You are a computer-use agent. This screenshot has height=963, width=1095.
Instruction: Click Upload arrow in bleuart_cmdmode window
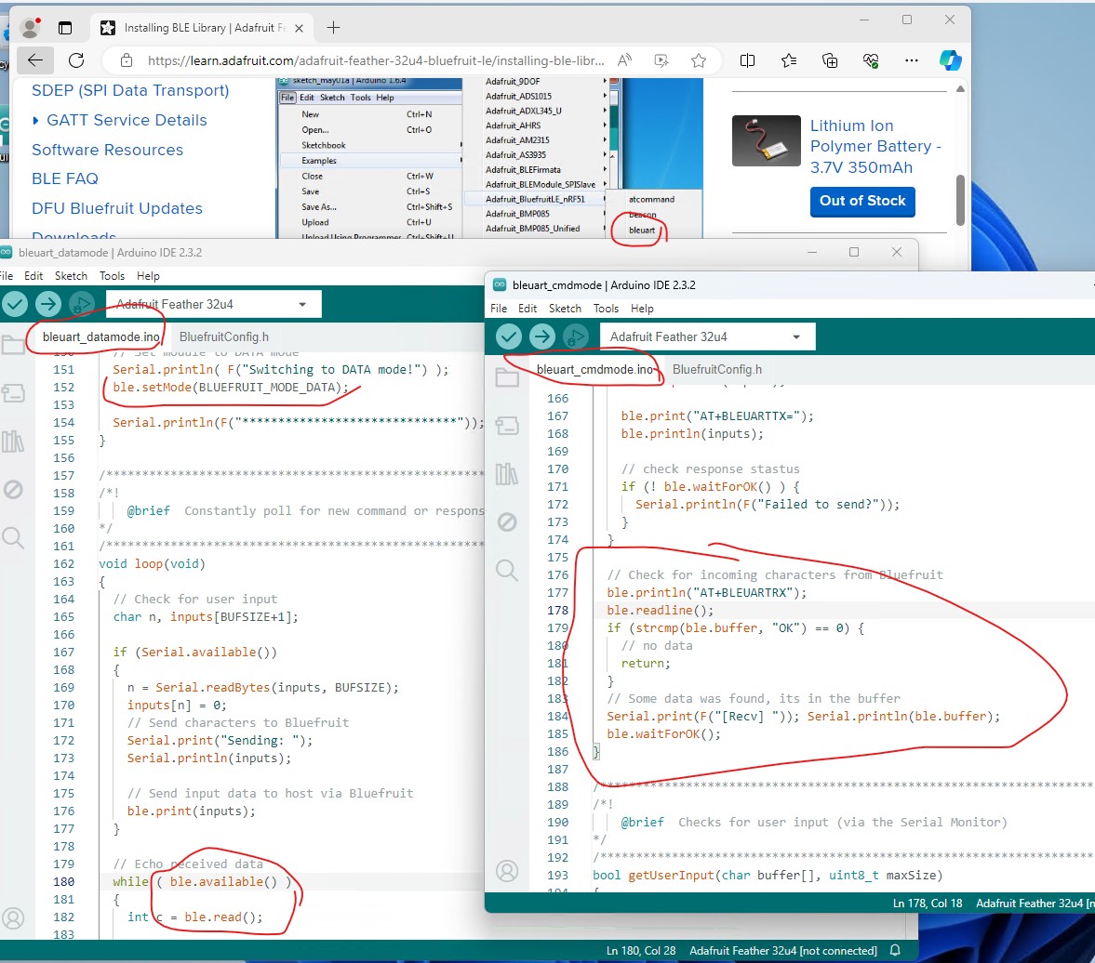tap(541, 336)
